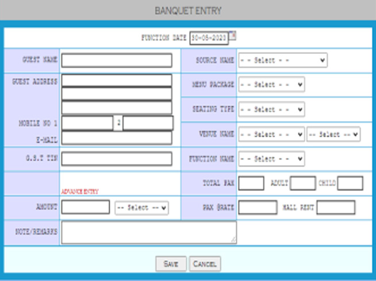Click the Function Date input field
Viewport: 376px width, 281px height.
tap(209, 37)
